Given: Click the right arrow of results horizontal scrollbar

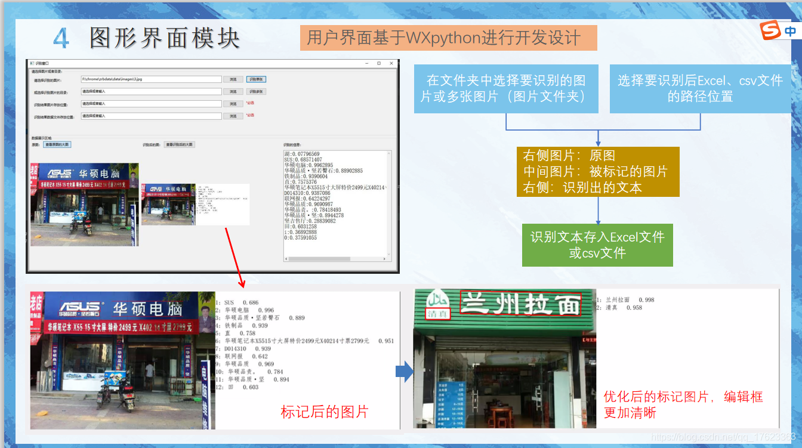Looking at the screenshot, I should pyautogui.click(x=383, y=259).
